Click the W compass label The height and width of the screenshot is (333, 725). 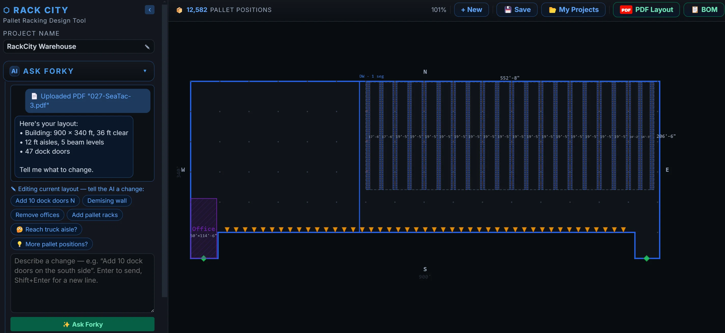[183, 170]
